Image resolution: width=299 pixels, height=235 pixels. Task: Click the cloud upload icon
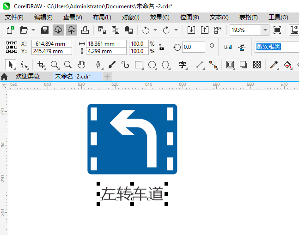pyautogui.click(x=72, y=30)
